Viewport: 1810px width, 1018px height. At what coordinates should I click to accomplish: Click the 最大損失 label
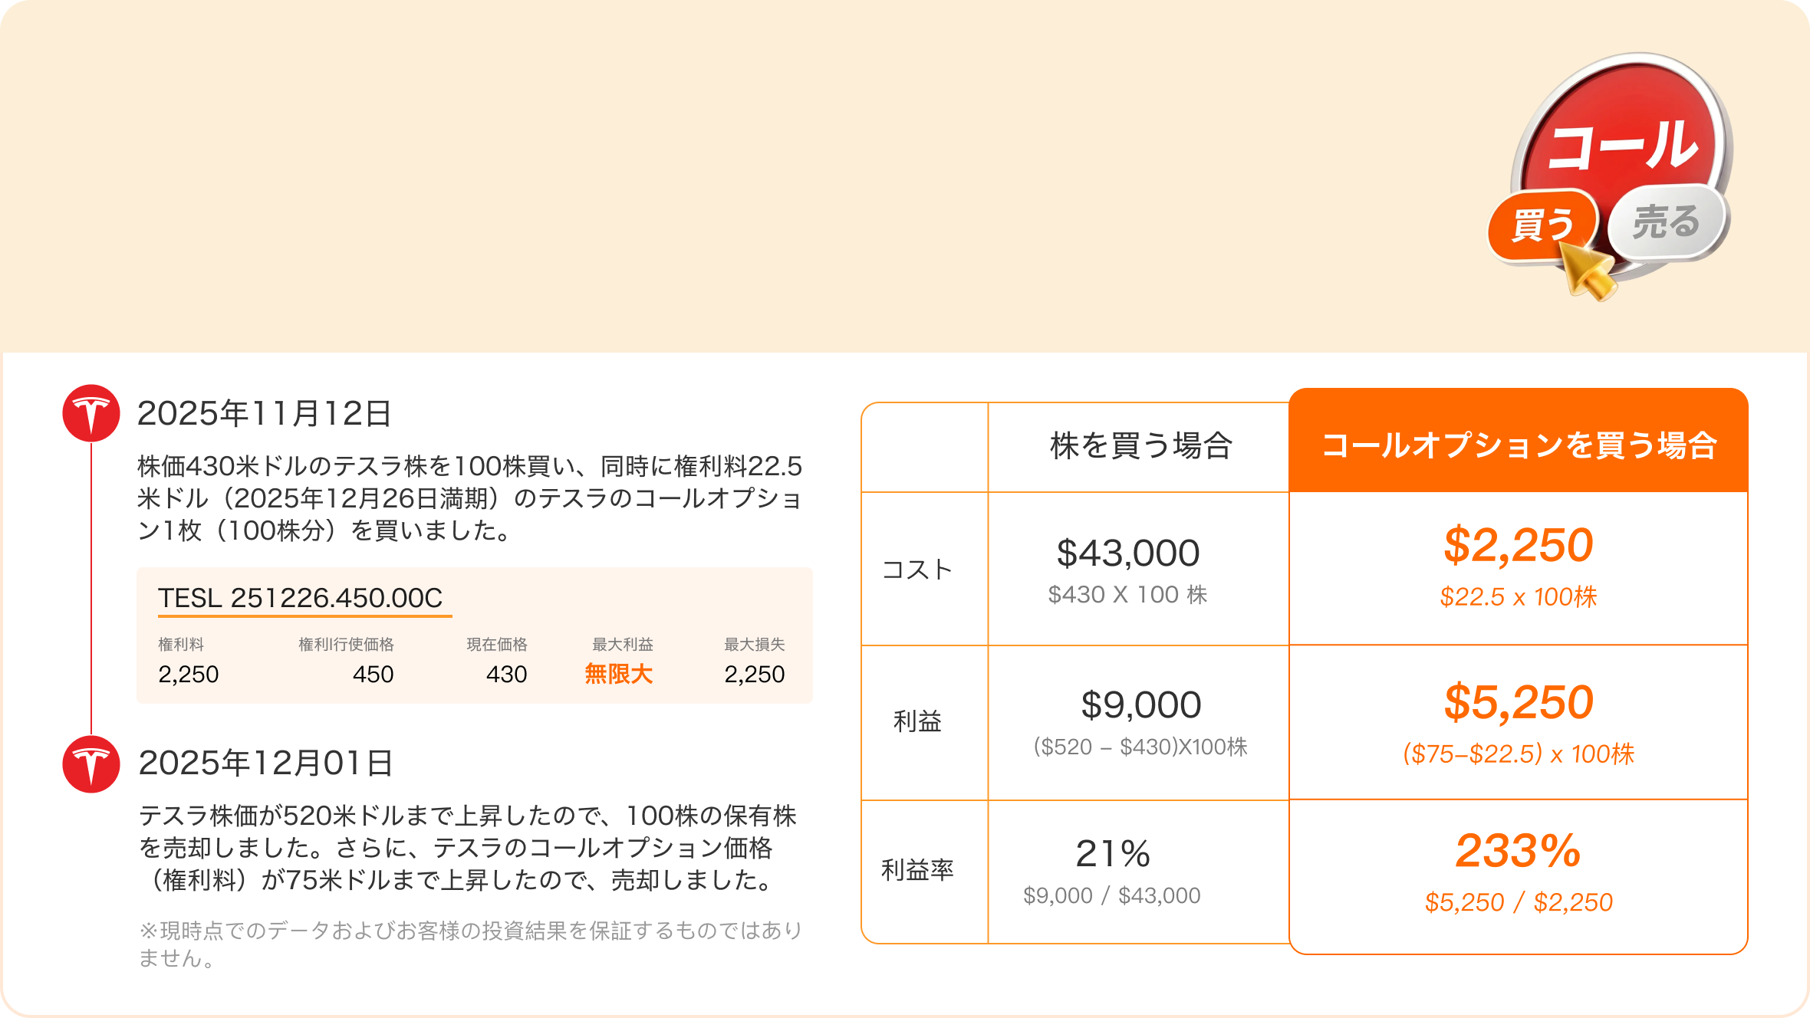755,645
